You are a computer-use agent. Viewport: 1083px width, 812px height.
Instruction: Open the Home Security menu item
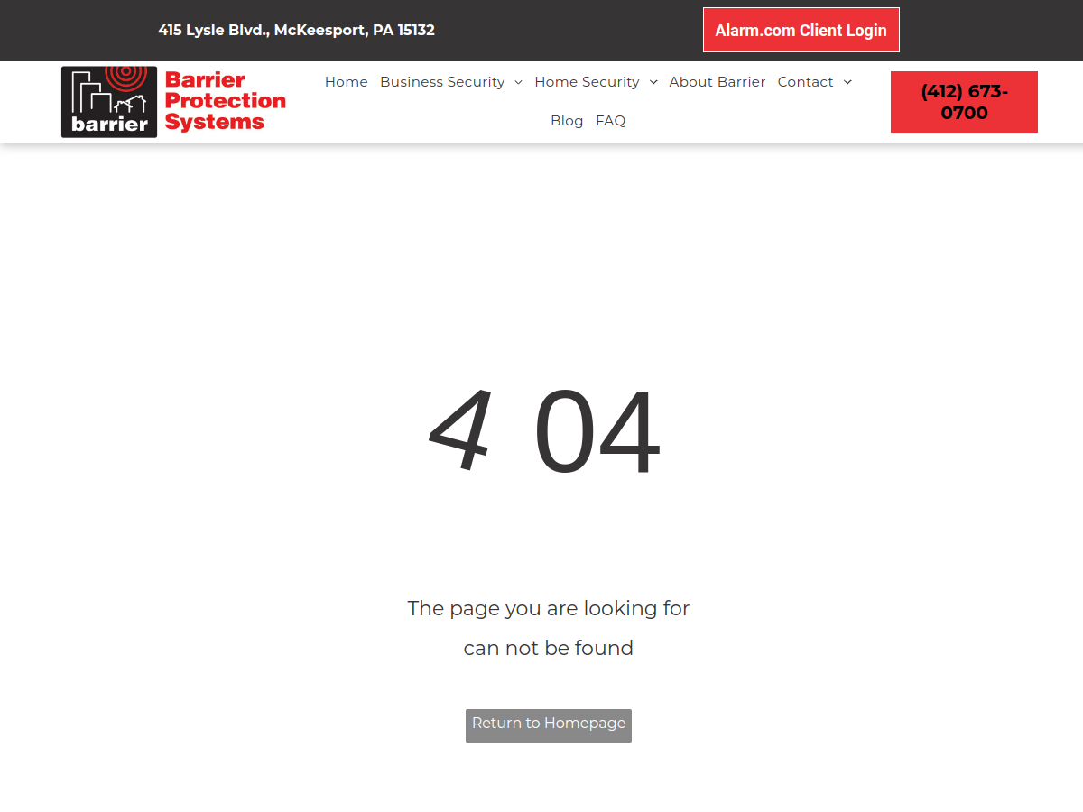click(587, 82)
